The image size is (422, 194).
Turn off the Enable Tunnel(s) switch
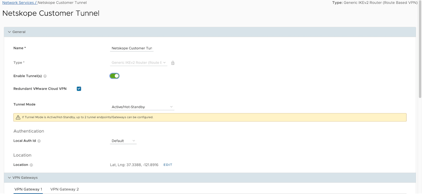pos(115,76)
